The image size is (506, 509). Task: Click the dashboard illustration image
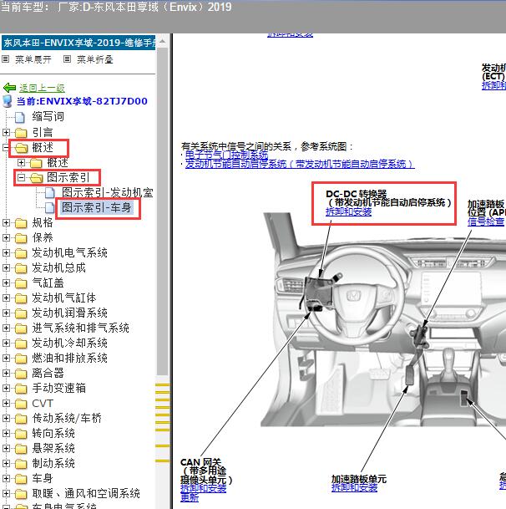coord(382,320)
